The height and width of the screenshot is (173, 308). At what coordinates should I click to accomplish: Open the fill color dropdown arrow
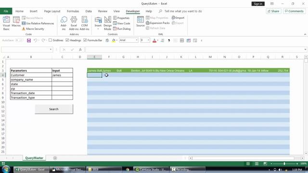117,40
